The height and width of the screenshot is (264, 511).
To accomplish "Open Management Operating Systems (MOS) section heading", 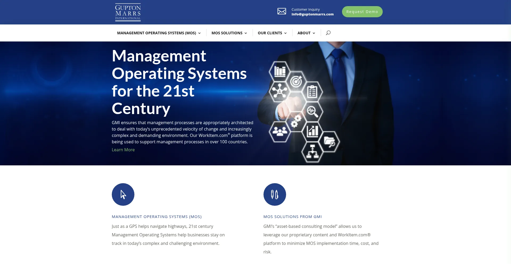I will 157,217.
